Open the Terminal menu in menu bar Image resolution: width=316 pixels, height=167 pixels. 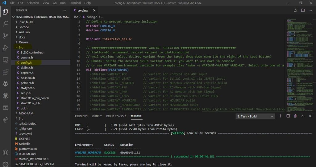click(x=75, y=3)
